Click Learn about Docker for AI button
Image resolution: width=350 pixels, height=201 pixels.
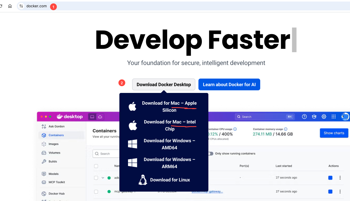coord(229,85)
